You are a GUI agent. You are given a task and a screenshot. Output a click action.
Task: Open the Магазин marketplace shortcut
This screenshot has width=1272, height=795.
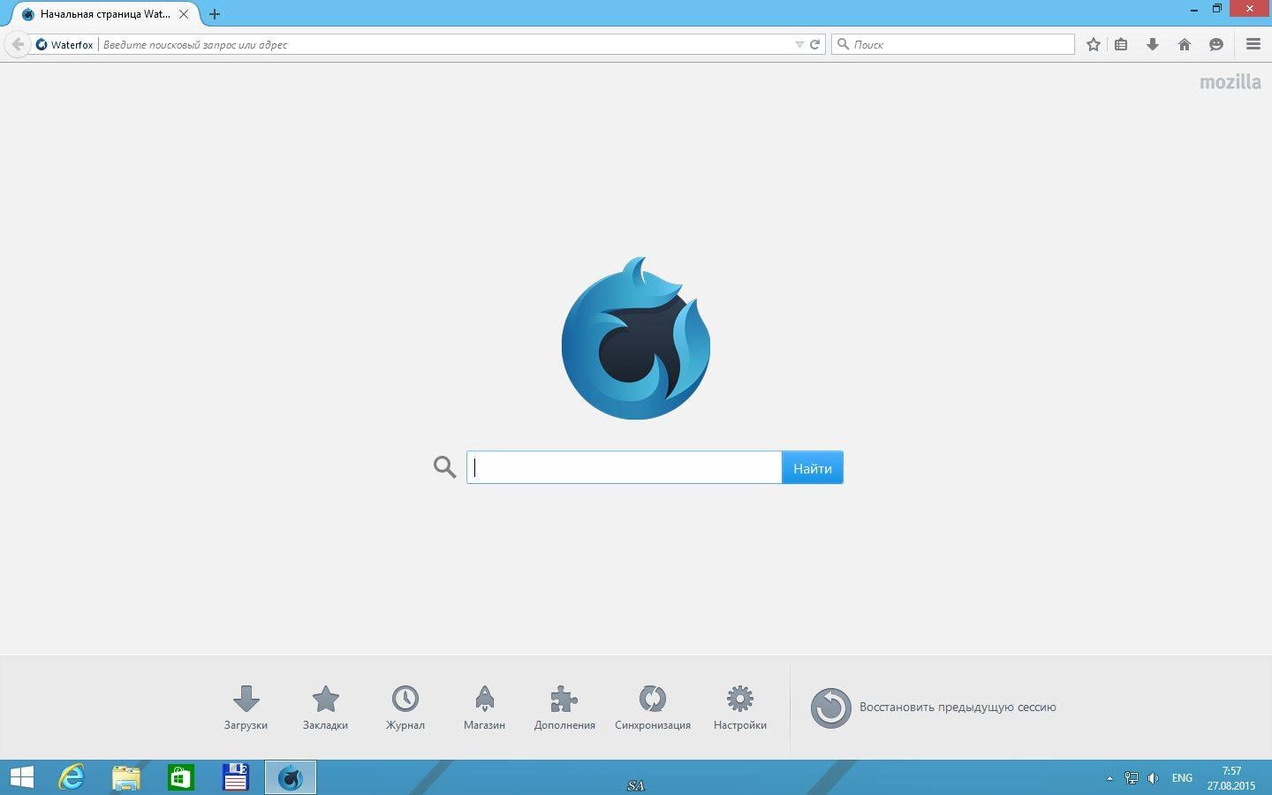click(x=484, y=708)
